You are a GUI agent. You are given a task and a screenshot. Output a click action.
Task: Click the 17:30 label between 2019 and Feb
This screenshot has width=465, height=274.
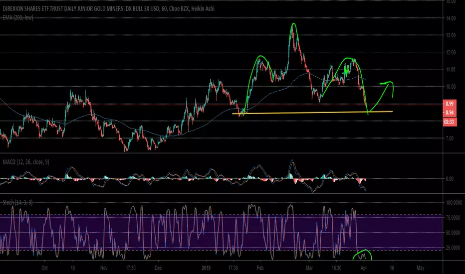pyautogui.click(x=233, y=268)
